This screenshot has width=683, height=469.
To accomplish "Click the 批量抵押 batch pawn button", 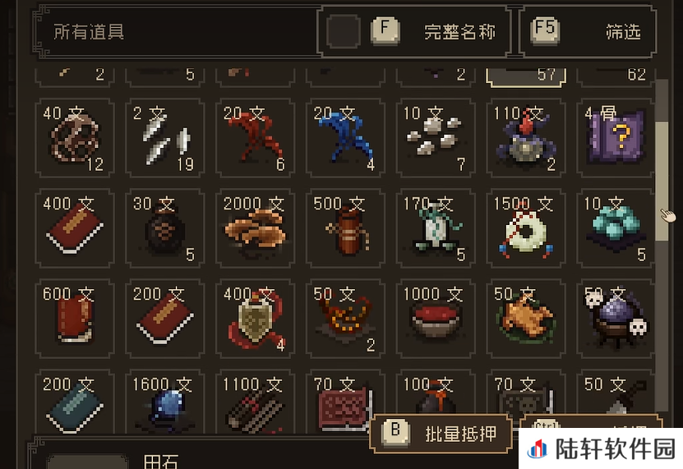I will (x=441, y=434).
